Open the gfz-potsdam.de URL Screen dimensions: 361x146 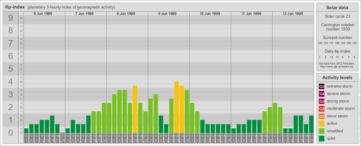tap(337, 66)
